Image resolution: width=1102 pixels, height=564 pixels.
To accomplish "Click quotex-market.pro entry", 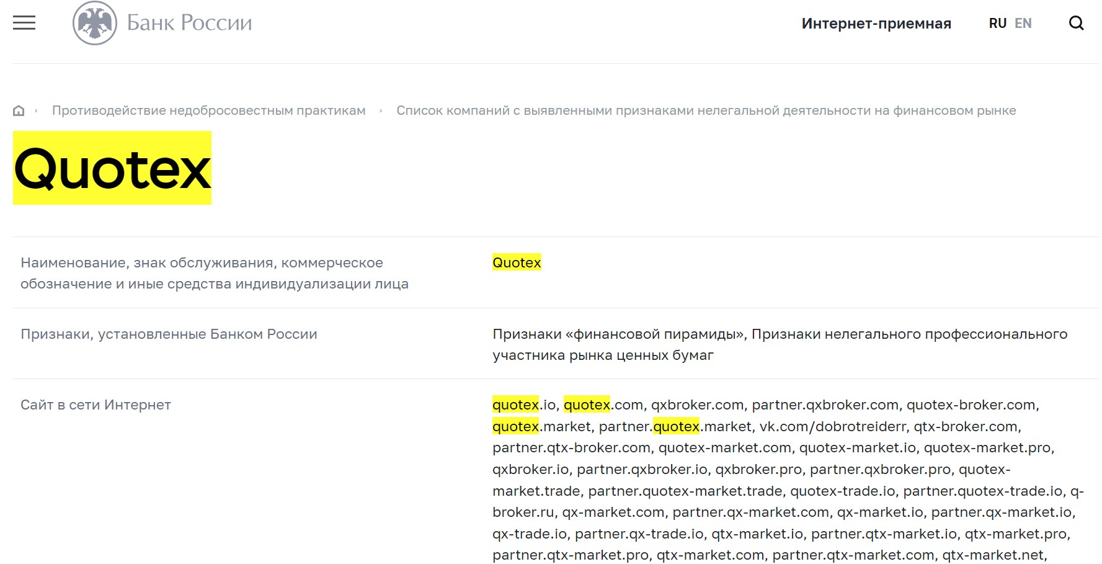I will tap(987, 447).
